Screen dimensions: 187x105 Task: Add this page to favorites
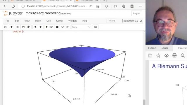click(x=97, y=6)
